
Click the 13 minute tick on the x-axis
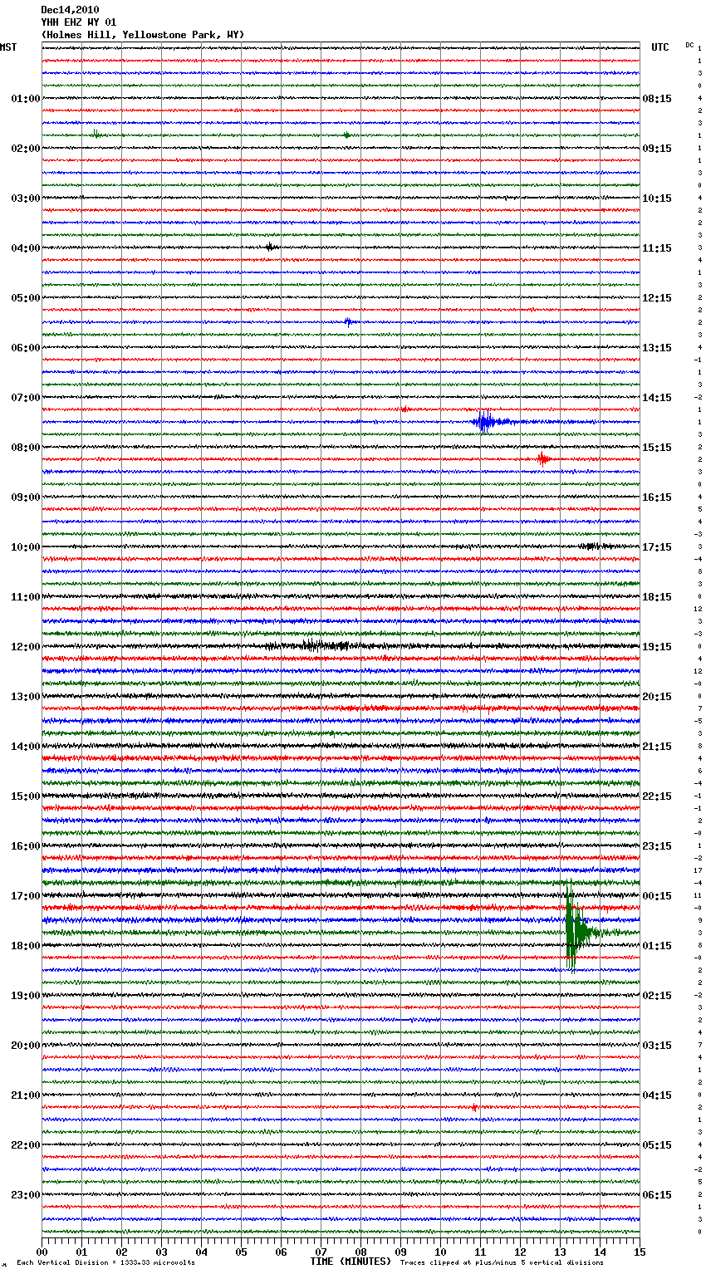point(560,1252)
